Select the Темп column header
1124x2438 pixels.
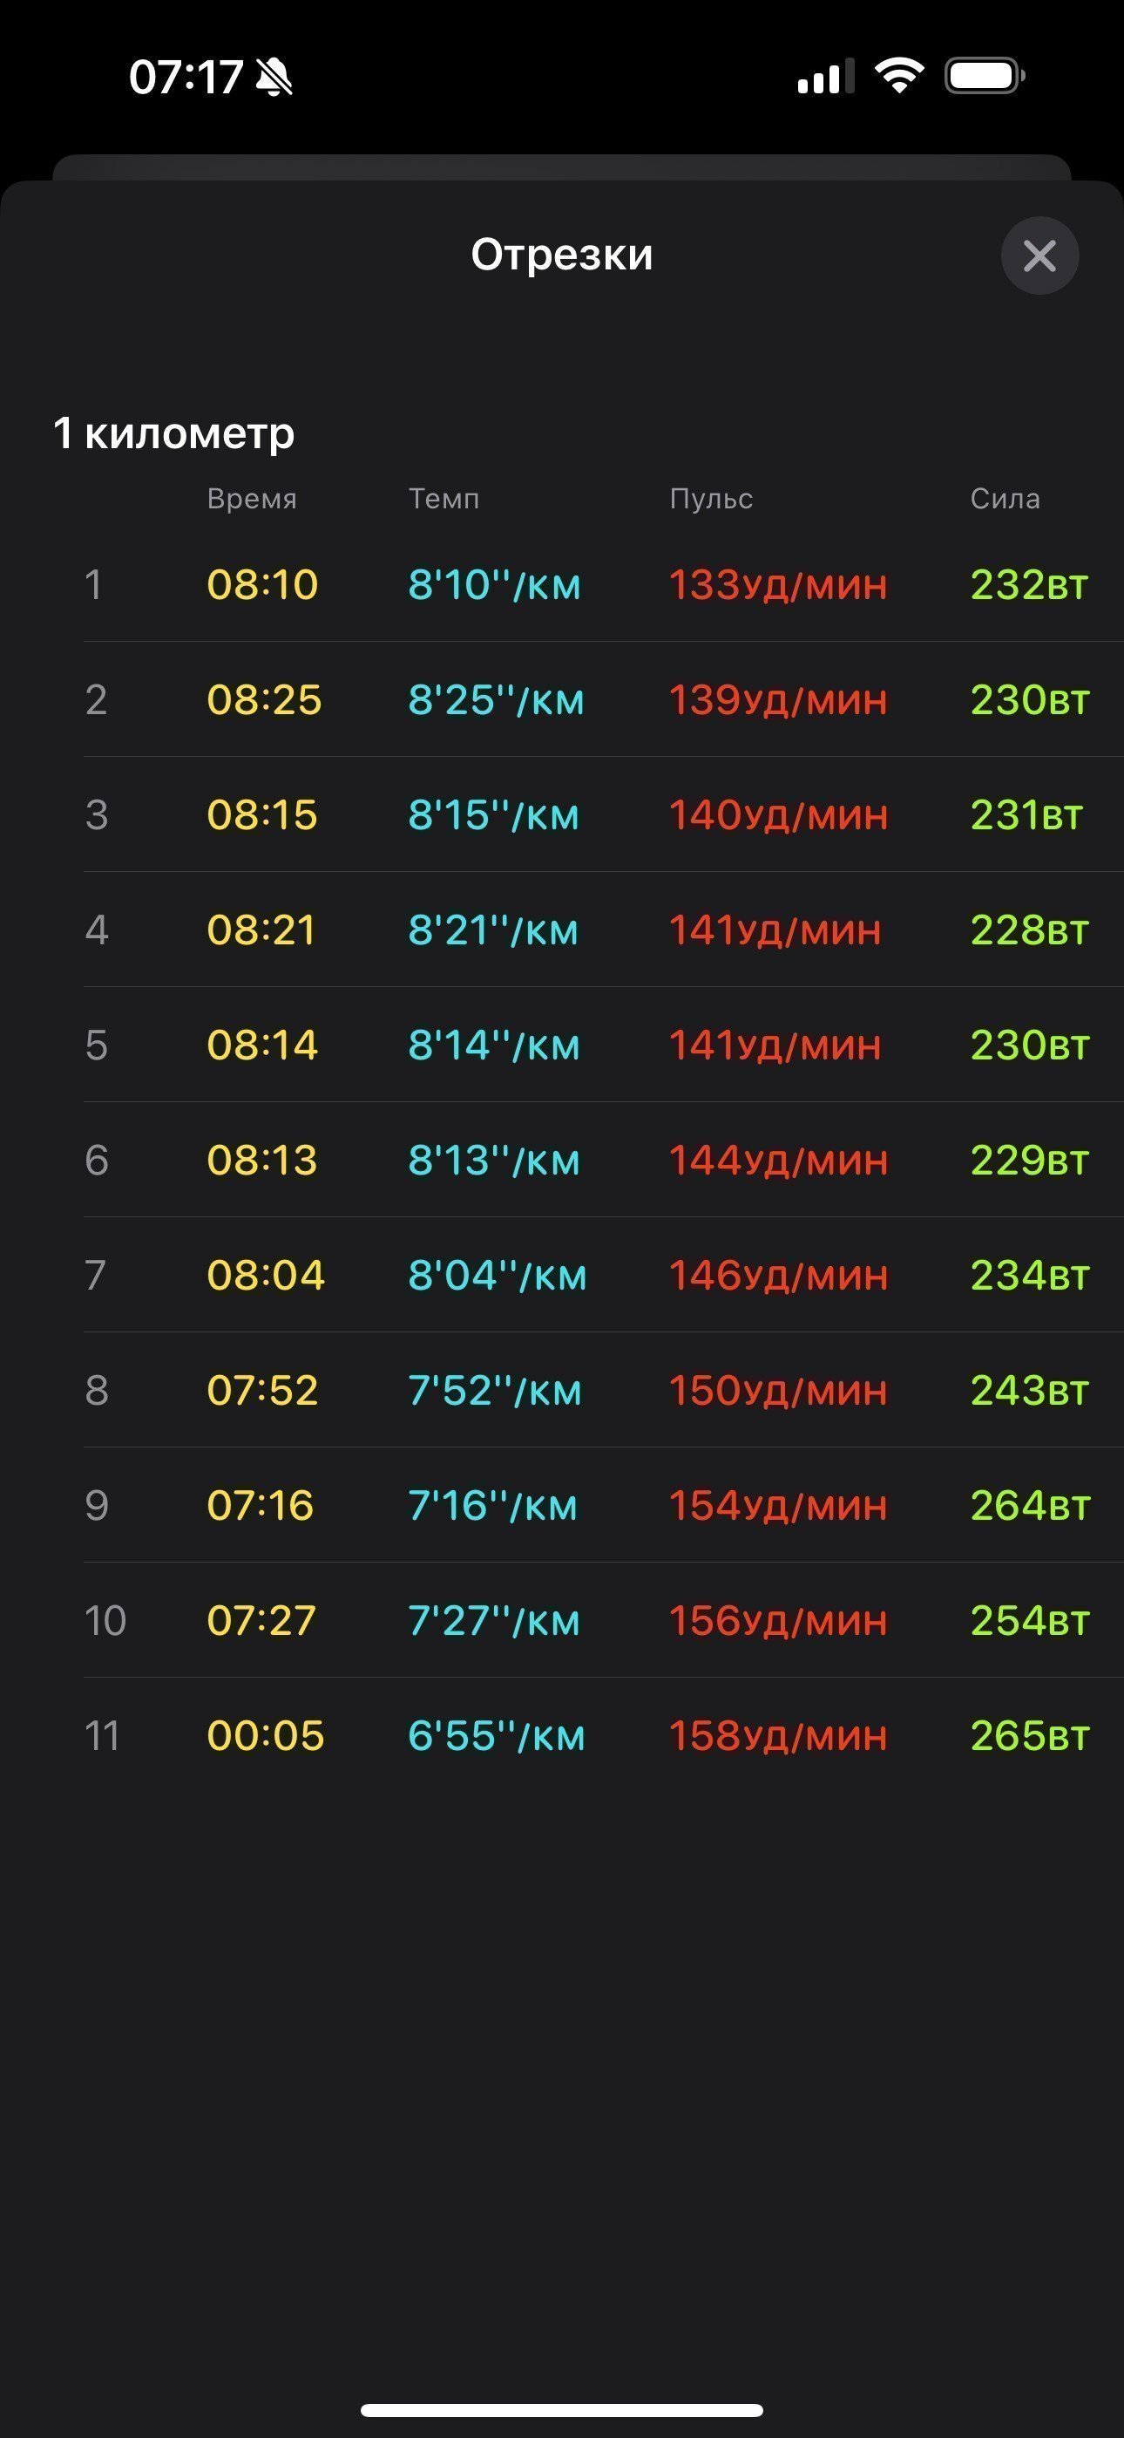(x=444, y=499)
